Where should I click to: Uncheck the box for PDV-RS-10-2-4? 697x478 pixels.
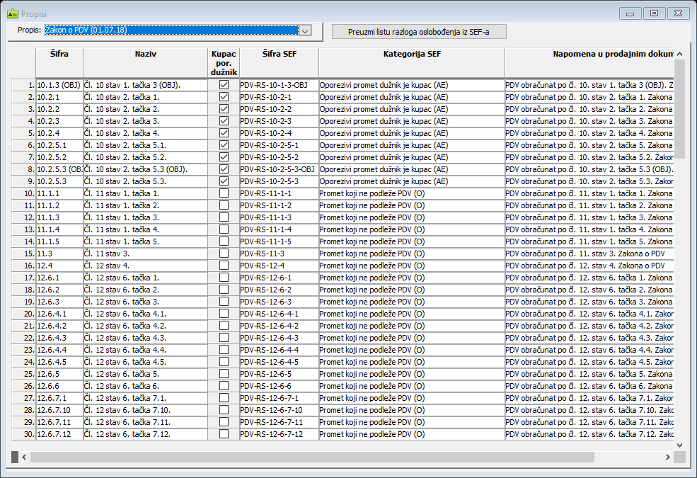224,133
